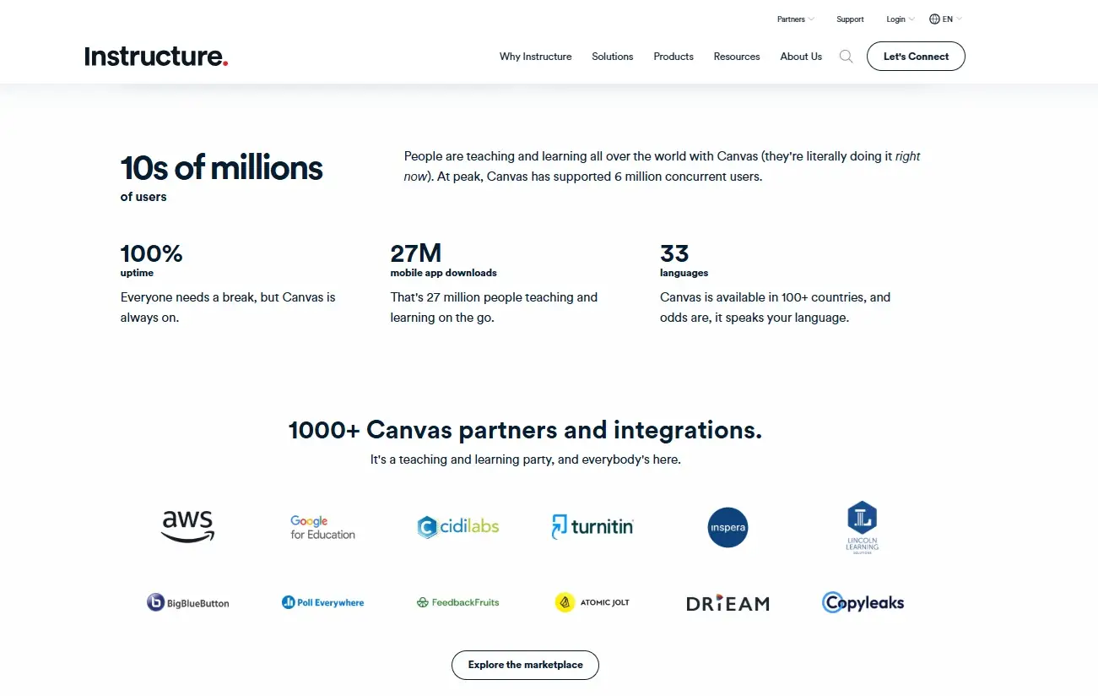Click the '33' languages statistic
Screen dimensions: 1098x696
pos(674,253)
